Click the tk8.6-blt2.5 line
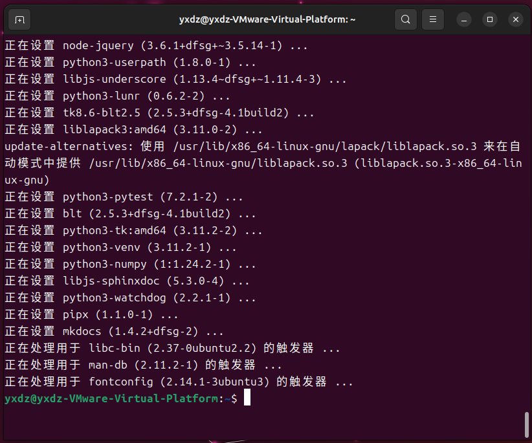 click(x=159, y=113)
